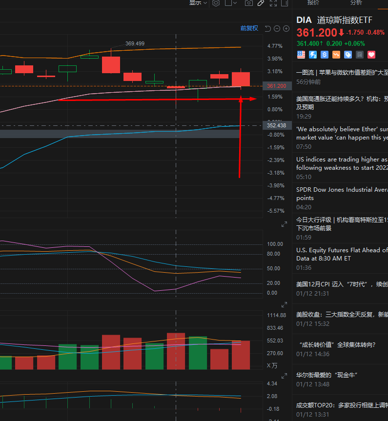Click the blue price tag badge
Viewport: 388px width, 421px height.
348,55
